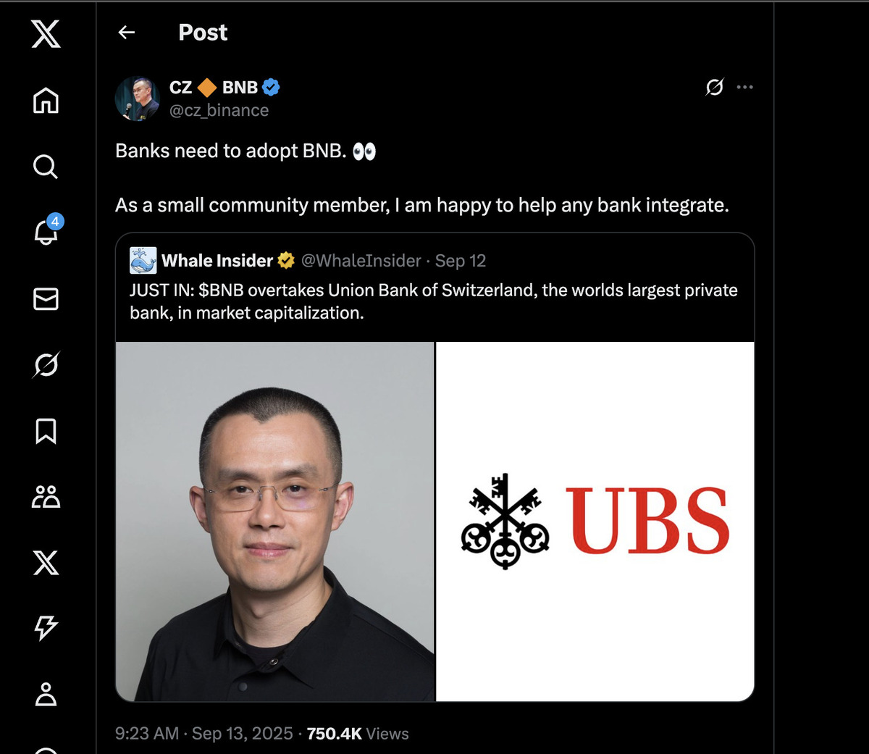Open Profile person icon in sidebar
The width and height of the screenshot is (869, 754).
pos(46,694)
